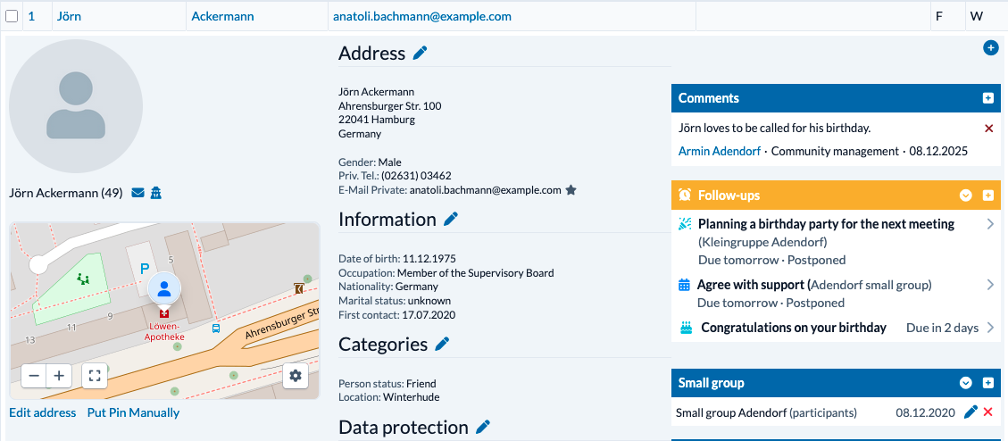Click the pencil icon next to Address
Image resolution: width=1008 pixels, height=441 pixels.
(x=421, y=54)
